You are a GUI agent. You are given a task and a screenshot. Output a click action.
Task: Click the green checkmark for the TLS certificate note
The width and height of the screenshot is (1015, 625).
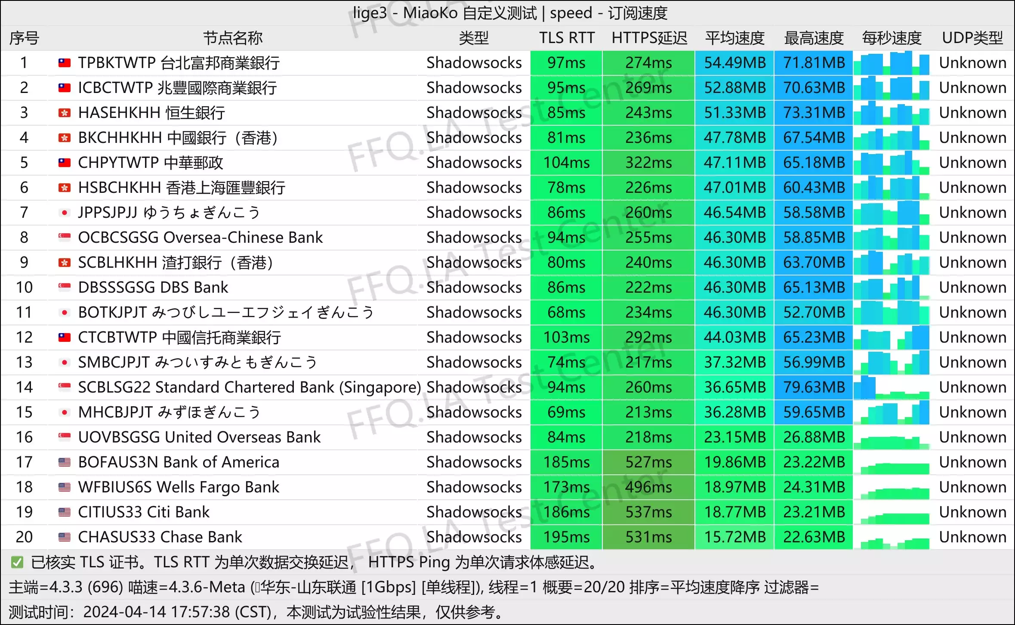tap(17, 562)
